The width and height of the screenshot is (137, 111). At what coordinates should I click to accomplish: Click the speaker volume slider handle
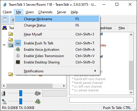click(21, 93)
